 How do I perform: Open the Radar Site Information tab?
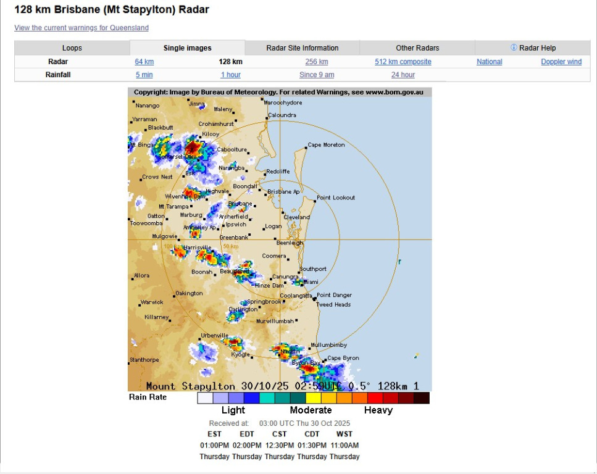click(301, 48)
